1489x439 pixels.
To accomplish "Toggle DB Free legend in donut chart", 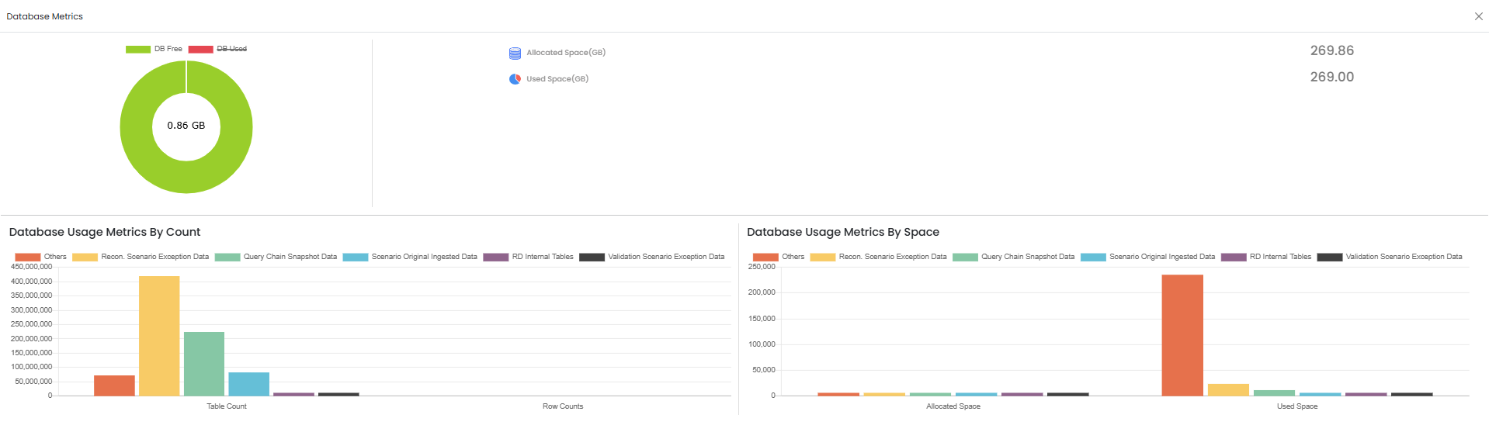I will (154, 49).
